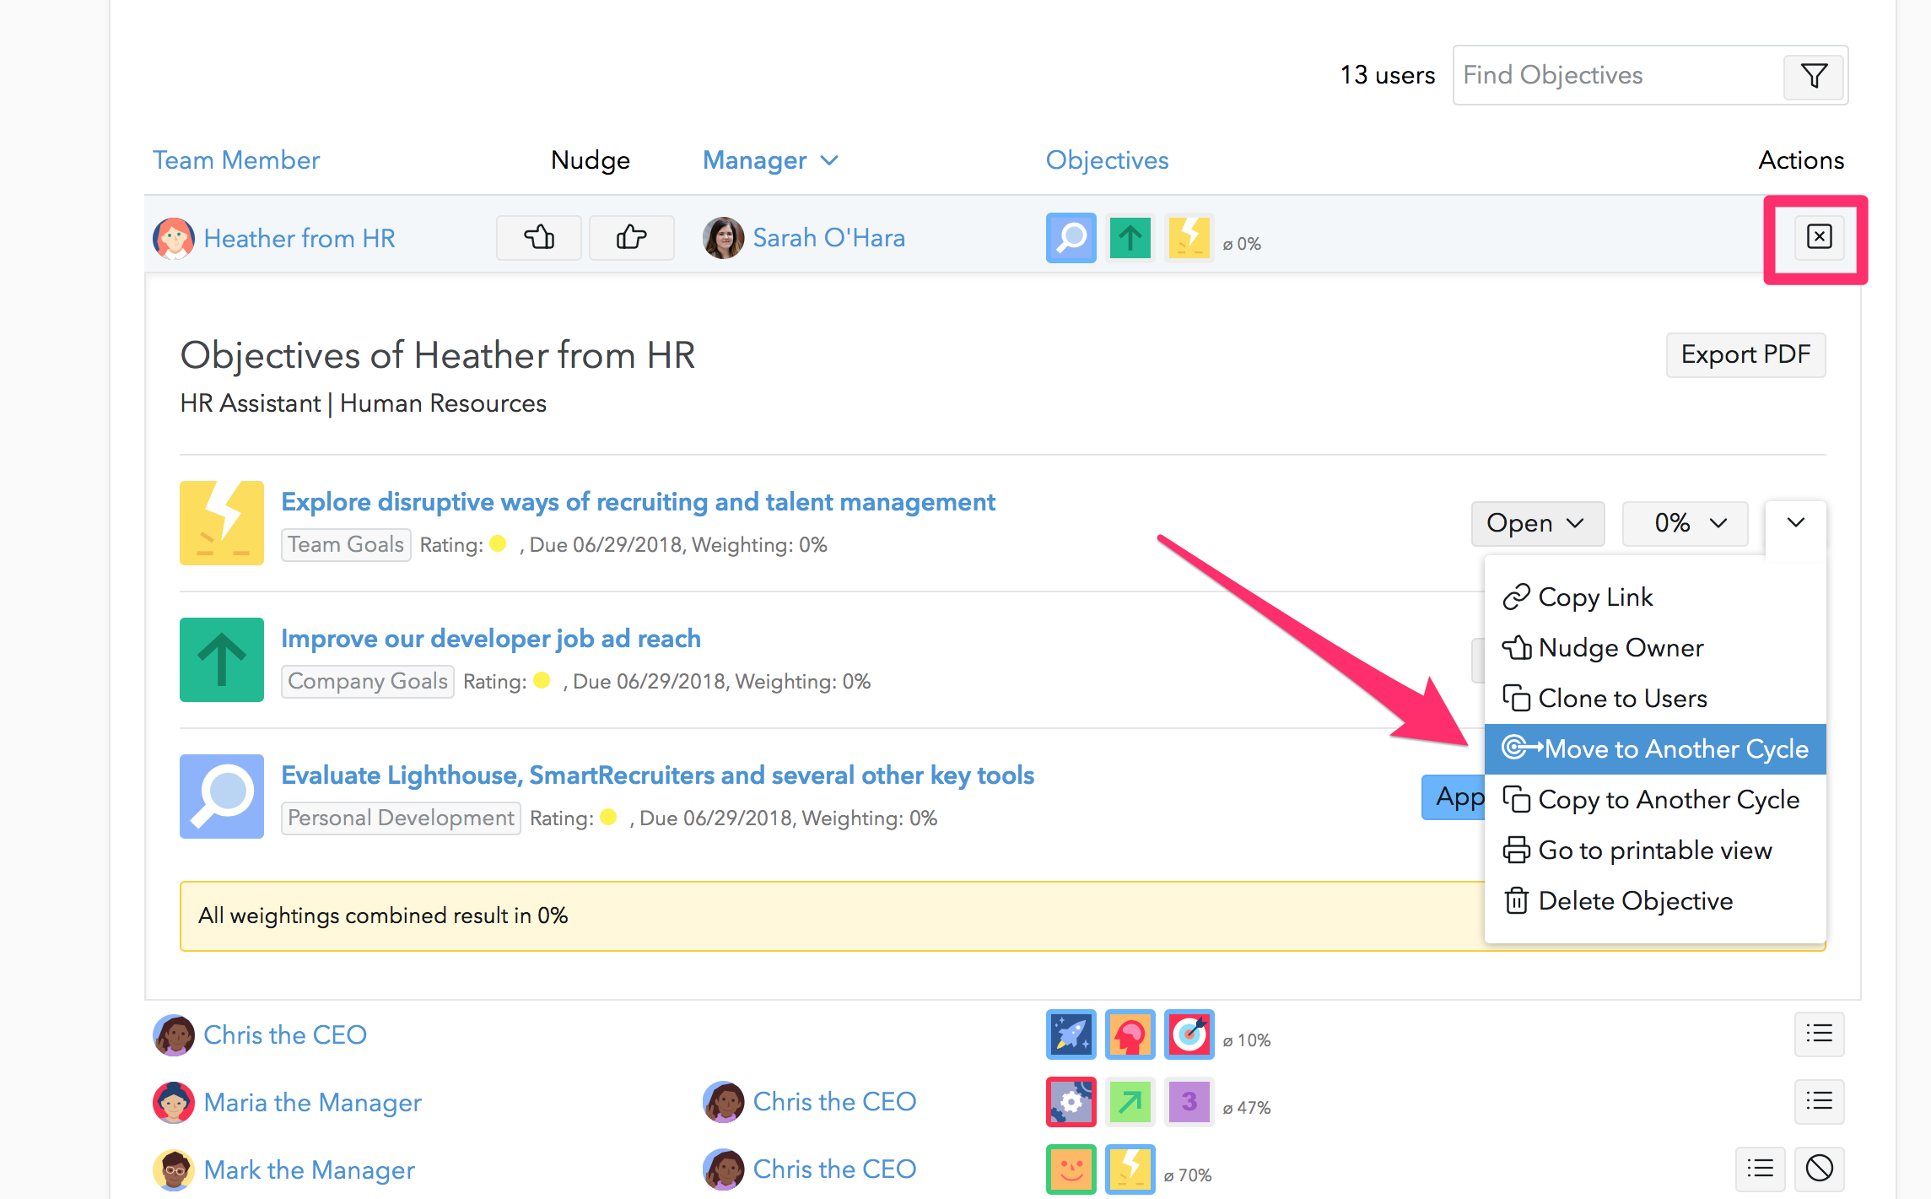Click the yellow lightning objective thumbnail
Viewport: 1931px width, 1199px height.
(x=222, y=523)
